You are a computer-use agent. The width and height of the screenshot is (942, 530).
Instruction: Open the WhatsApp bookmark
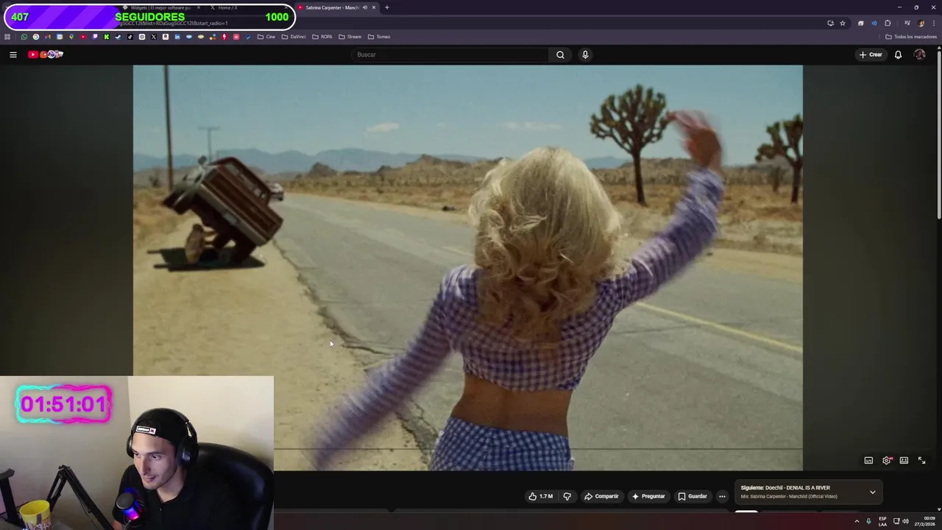(x=24, y=37)
